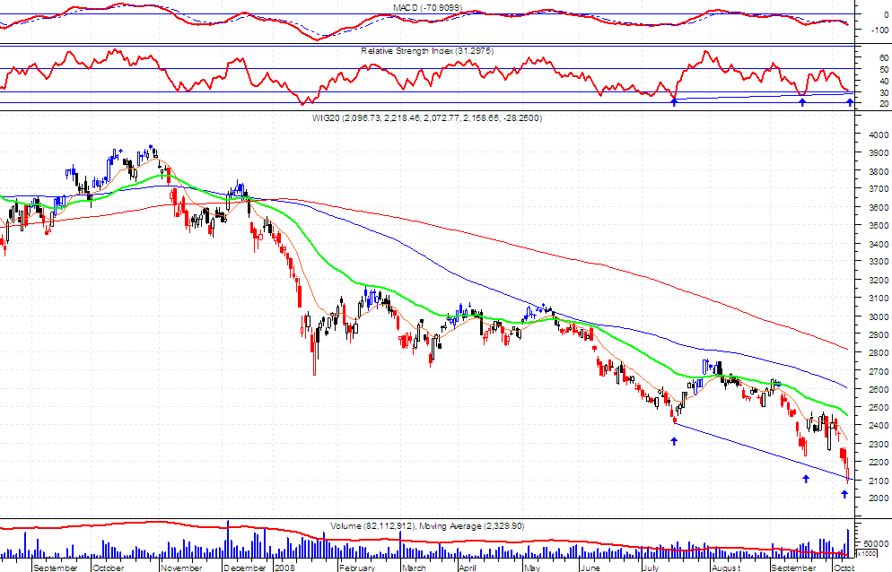Click the 0 label on MACD axis
Screen dimensions: 892x572
pos(886,15)
